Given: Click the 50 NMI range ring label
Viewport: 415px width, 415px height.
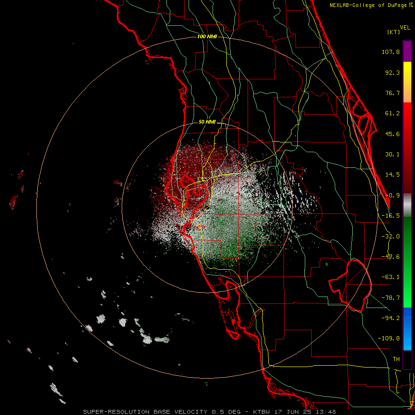Looking at the screenshot, I should point(207,122).
